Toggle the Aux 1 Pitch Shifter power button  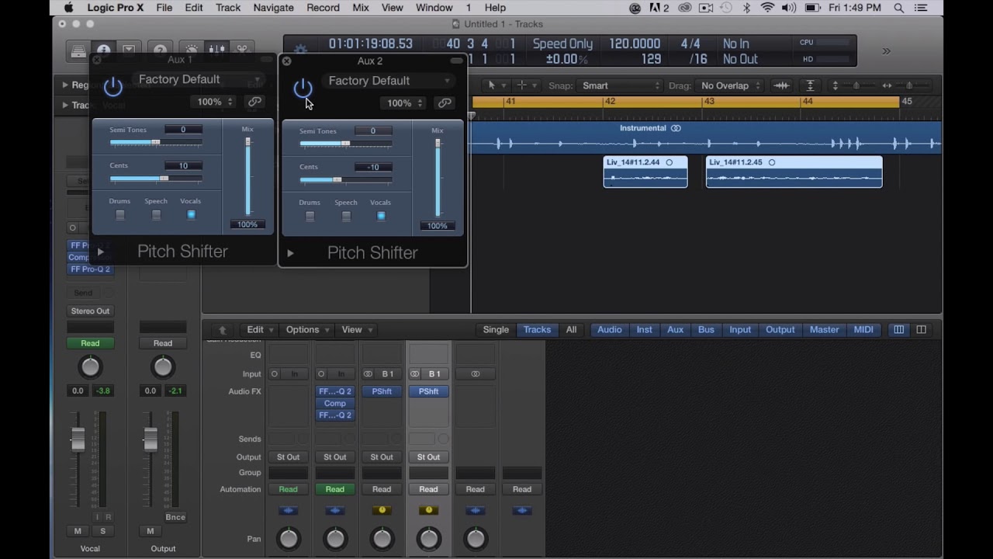113,87
